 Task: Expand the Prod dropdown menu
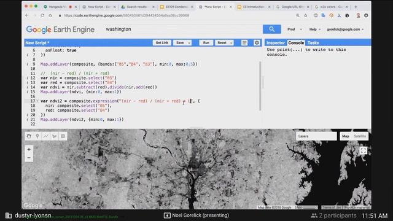pos(295,29)
